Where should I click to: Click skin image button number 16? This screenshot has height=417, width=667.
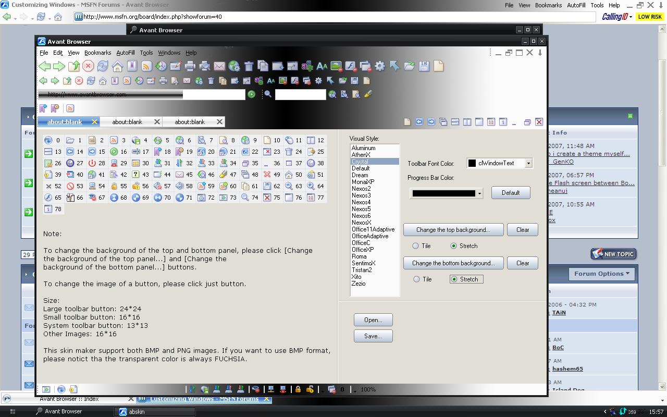[118, 152]
